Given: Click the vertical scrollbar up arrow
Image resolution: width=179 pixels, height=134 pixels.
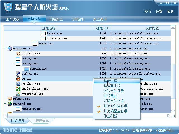Looking at the screenshot, I should point(173,28).
